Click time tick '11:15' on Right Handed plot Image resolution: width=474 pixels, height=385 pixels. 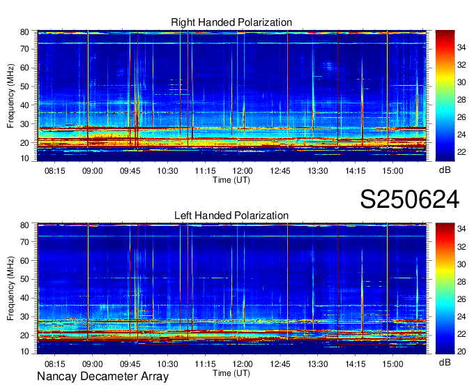tap(205, 171)
